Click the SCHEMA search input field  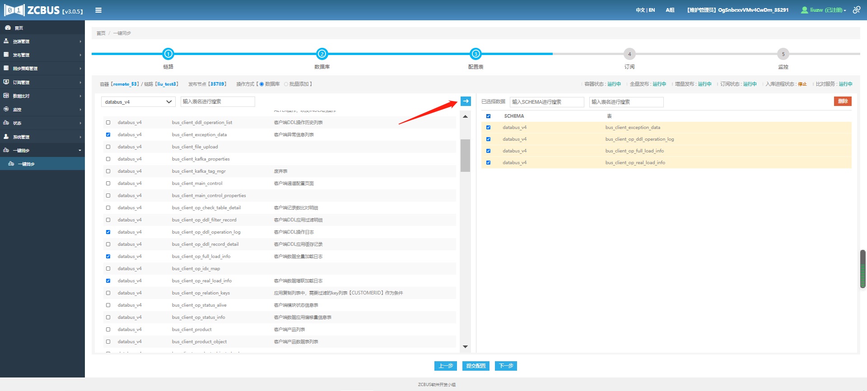tap(546, 102)
